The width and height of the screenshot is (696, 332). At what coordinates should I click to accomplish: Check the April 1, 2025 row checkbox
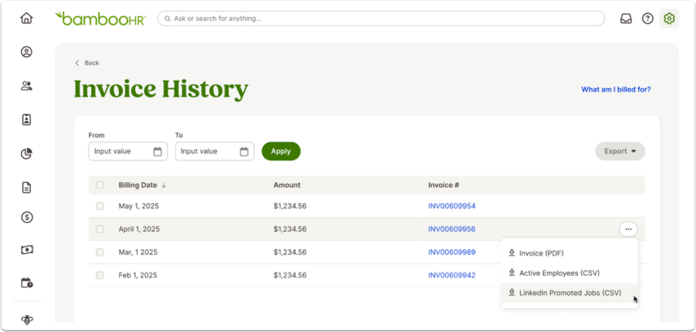click(x=100, y=229)
